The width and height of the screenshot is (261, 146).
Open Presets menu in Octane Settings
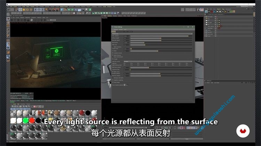[x=121, y=29]
